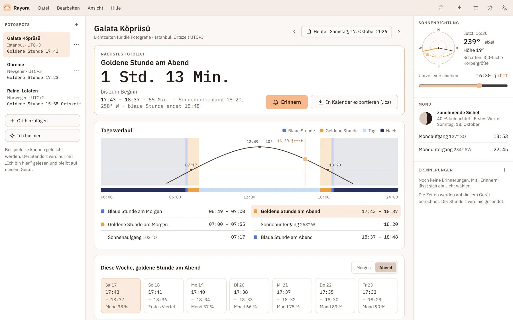Switch the weekly view to Morgen

tap(363, 268)
